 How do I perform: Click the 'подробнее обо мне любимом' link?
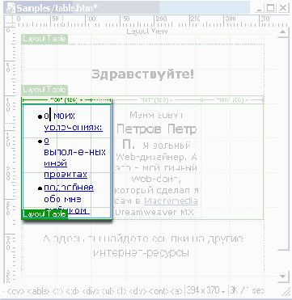click(69, 200)
